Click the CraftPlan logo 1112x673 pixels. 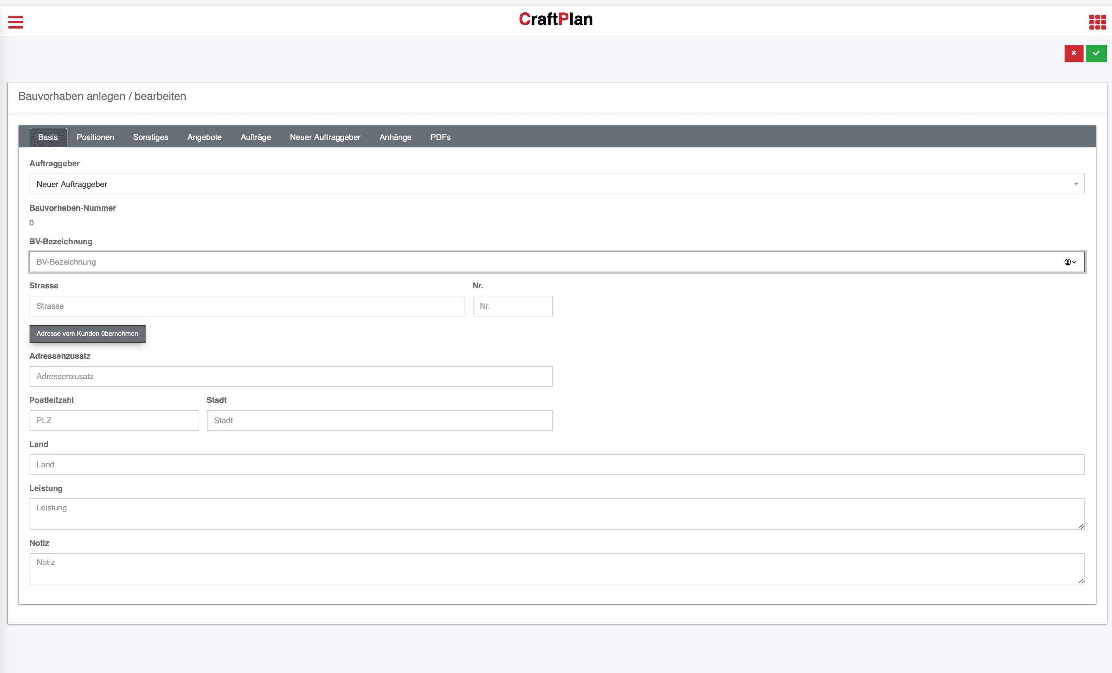(x=556, y=19)
